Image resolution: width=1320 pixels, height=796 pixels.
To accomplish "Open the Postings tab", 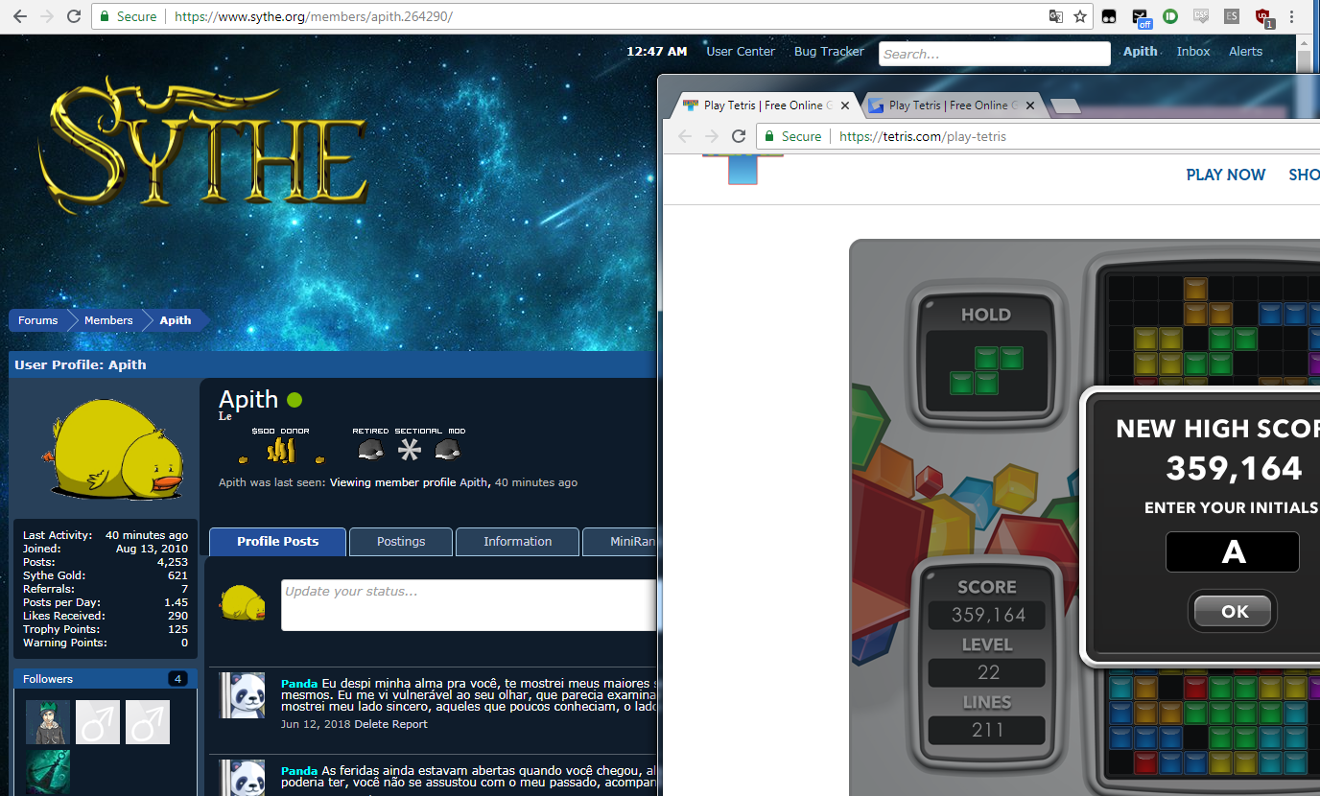I will [401, 542].
